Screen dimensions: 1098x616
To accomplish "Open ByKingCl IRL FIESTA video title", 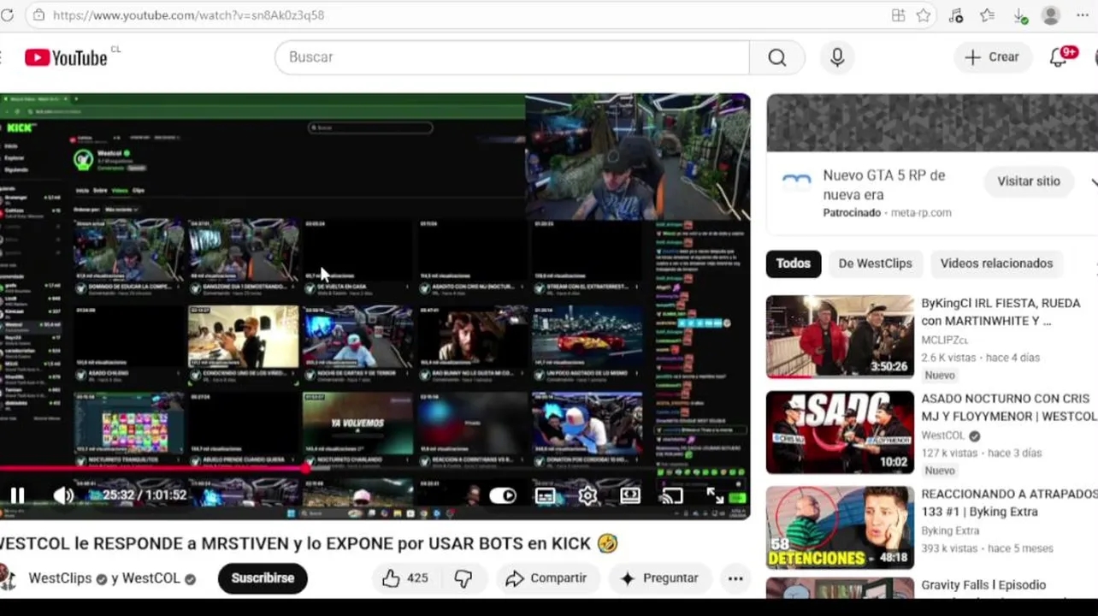I will pyautogui.click(x=1001, y=312).
